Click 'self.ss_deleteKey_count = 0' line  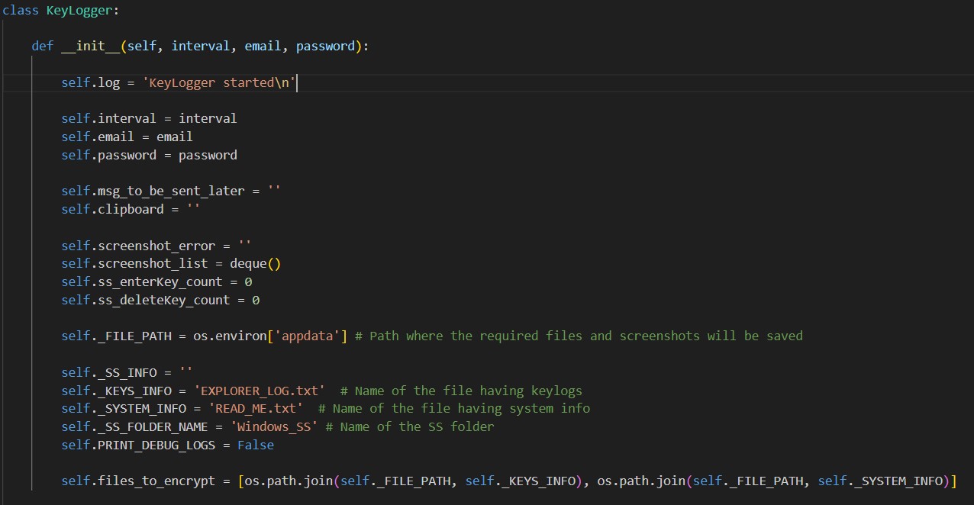click(x=160, y=300)
